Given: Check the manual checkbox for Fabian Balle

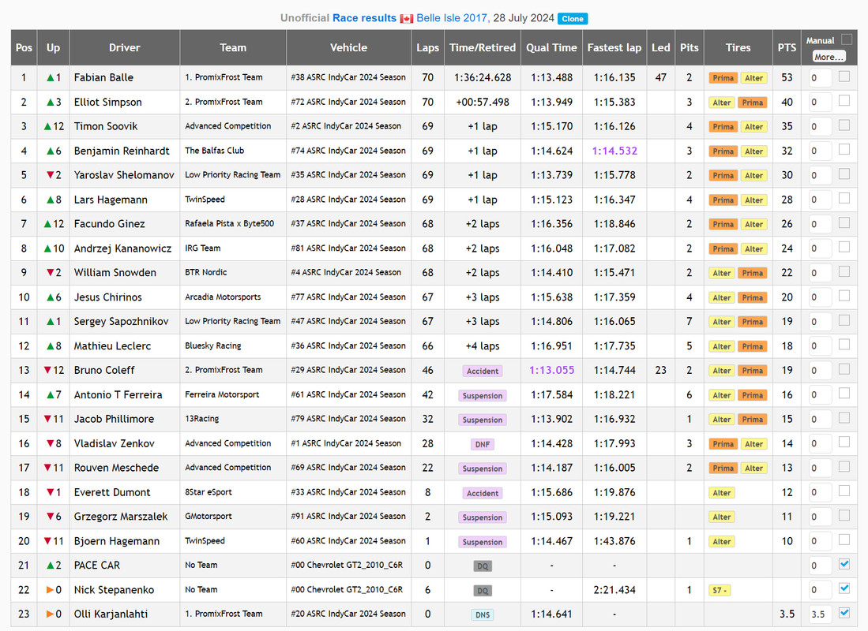Looking at the screenshot, I should tap(844, 77).
